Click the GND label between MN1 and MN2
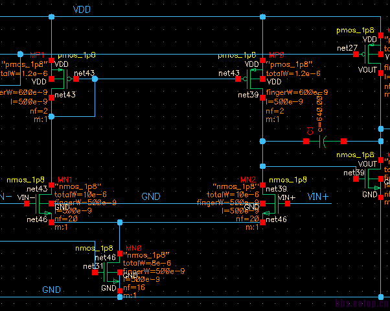Viewport: 390px width, 311px height. pos(151,197)
